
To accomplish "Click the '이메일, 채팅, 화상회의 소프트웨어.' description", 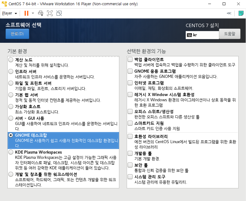I will point(164,88).
